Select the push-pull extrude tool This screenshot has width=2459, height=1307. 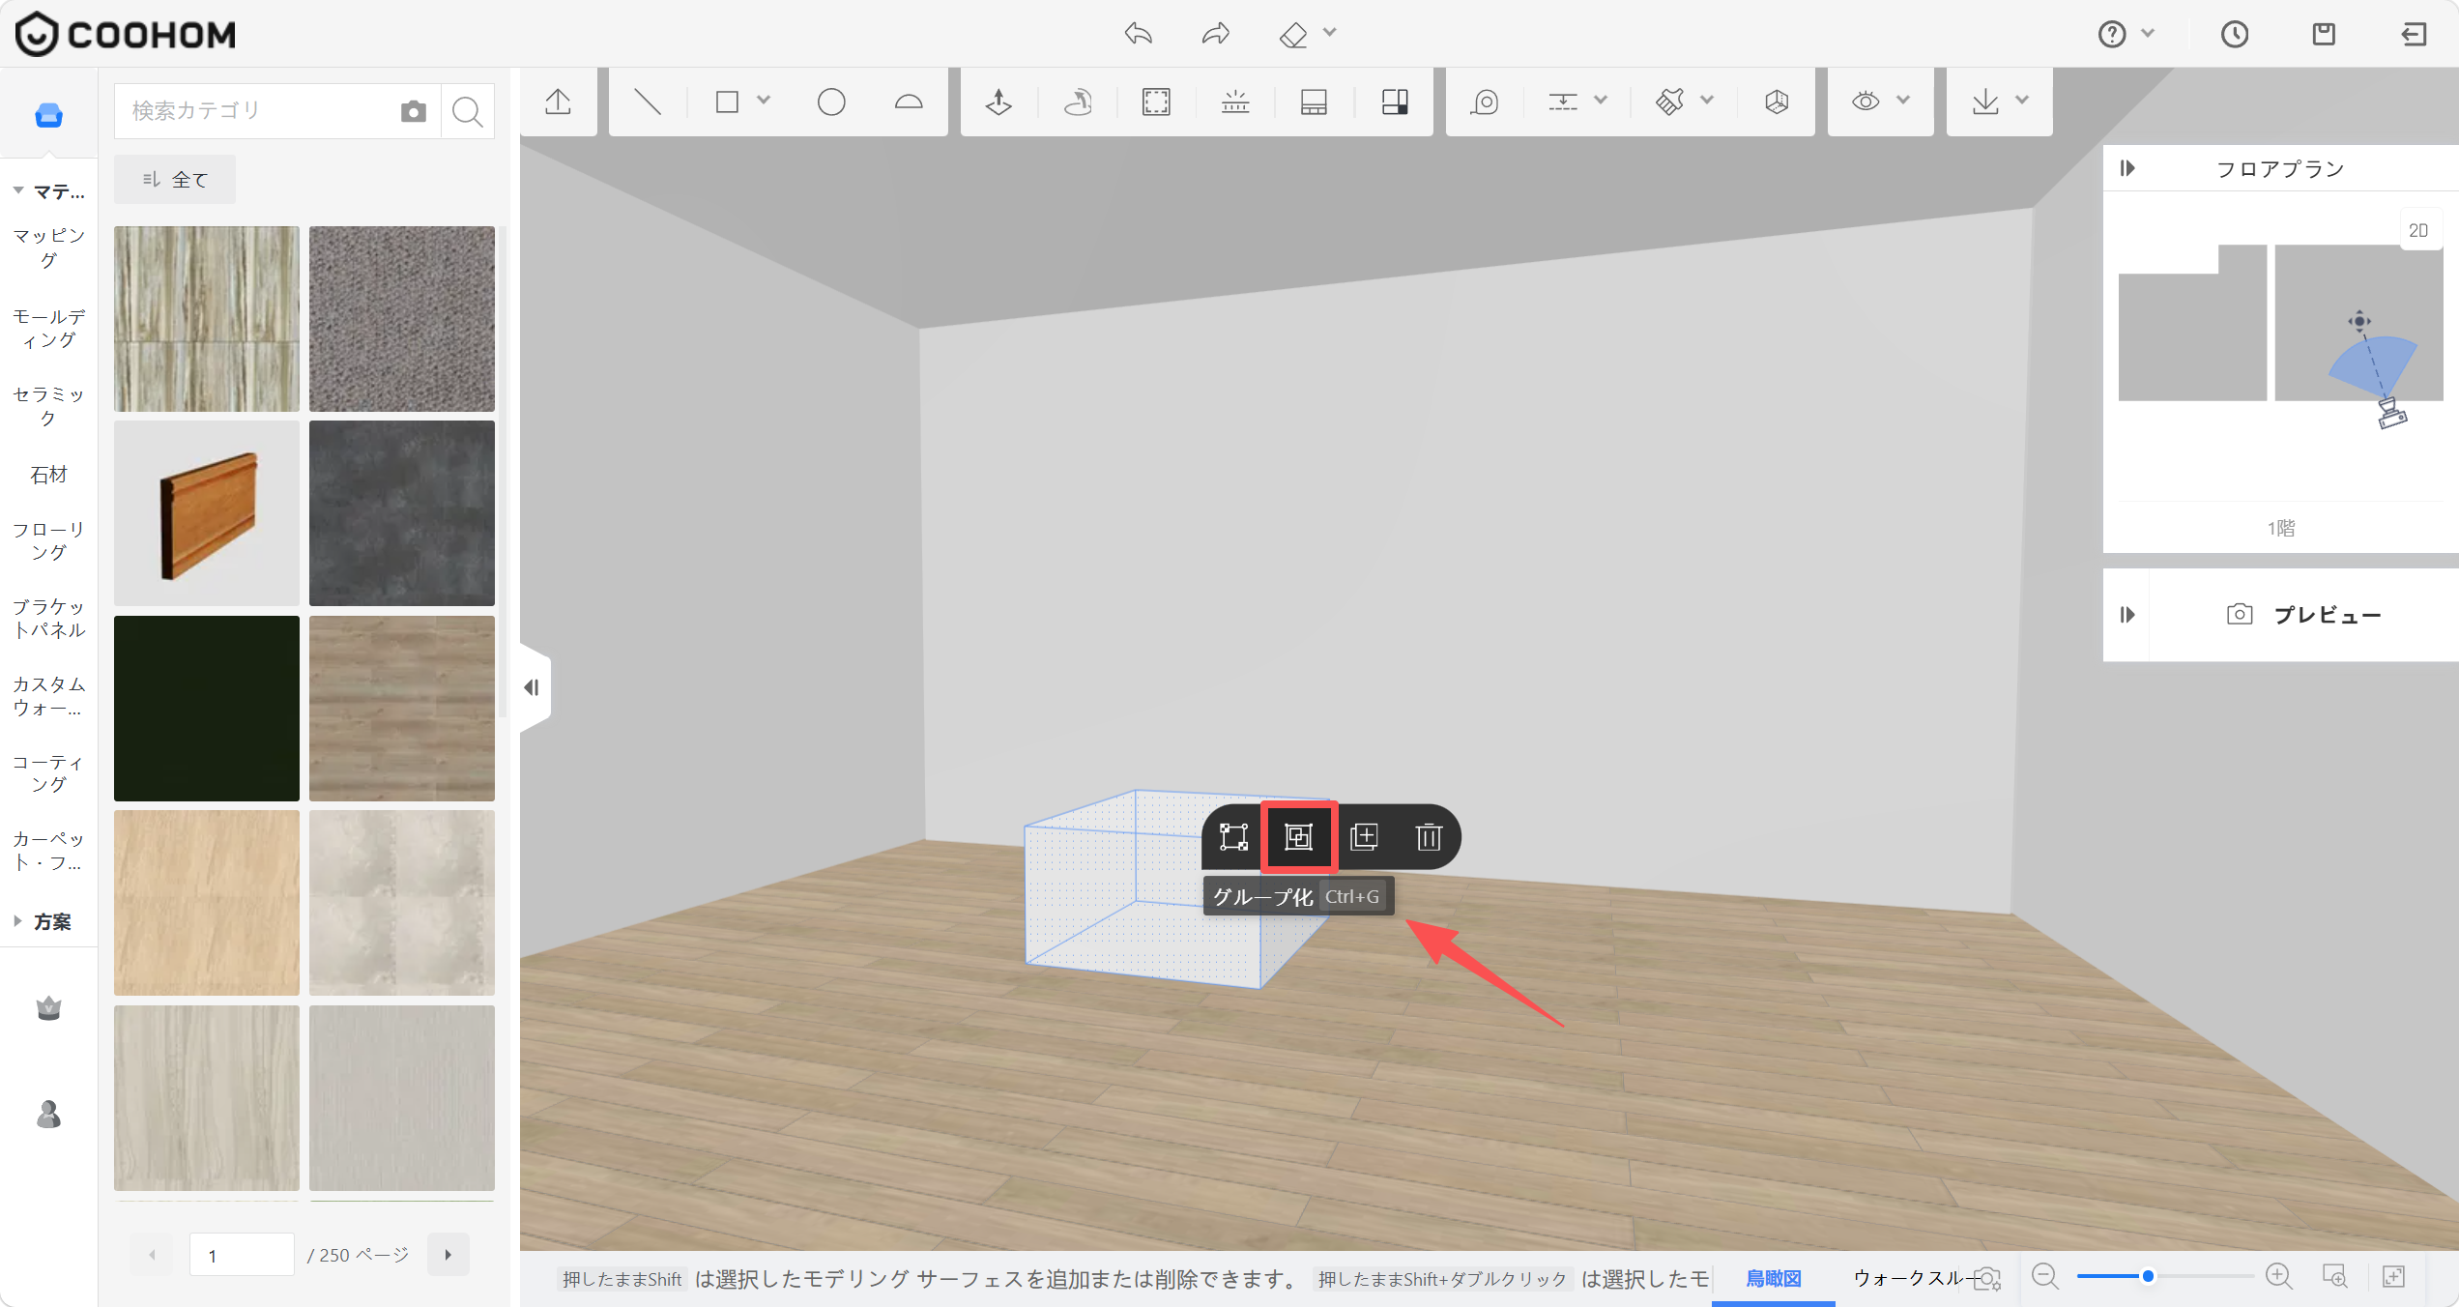coord(998,102)
